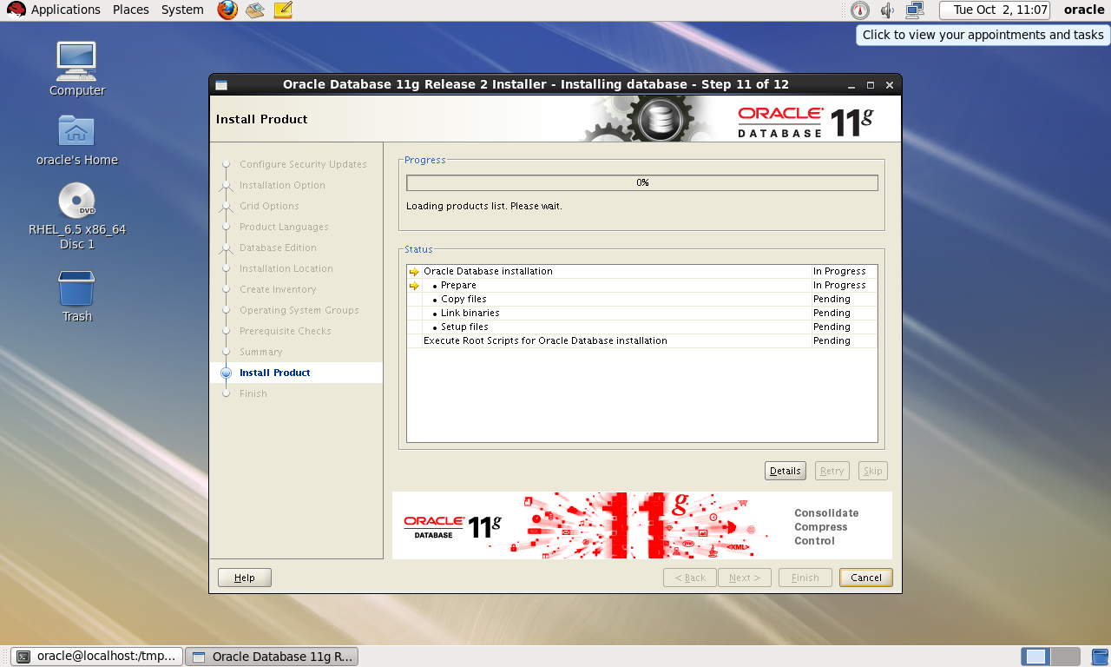
Task: Click the oracle user name in panel
Action: click(1084, 10)
